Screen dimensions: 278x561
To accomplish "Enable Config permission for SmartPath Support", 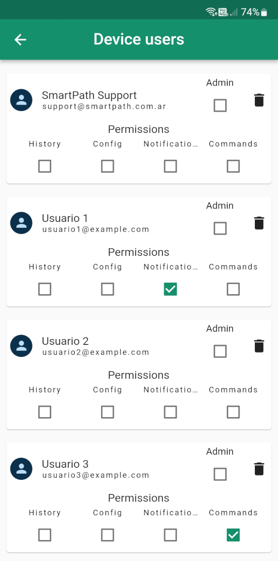I will tap(108, 166).
